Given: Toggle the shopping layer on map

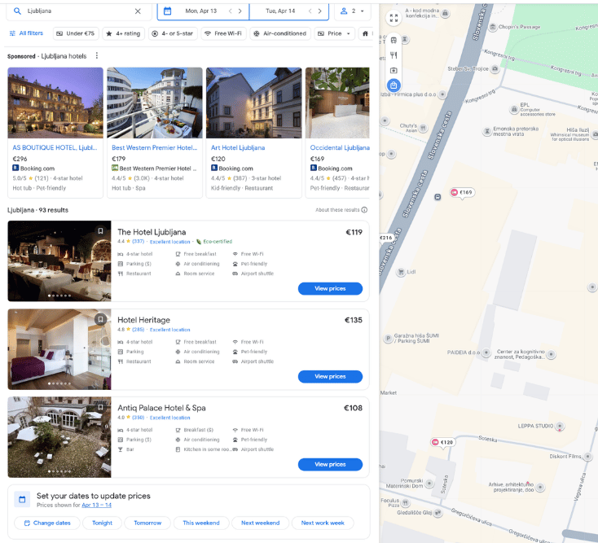Looking at the screenshot, I should click(x=394, y=85).
